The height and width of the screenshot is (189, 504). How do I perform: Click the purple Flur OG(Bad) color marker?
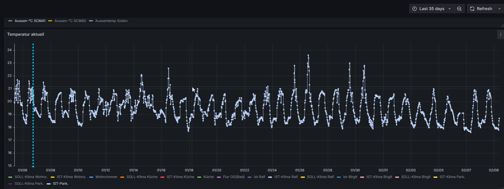[219, 177]
